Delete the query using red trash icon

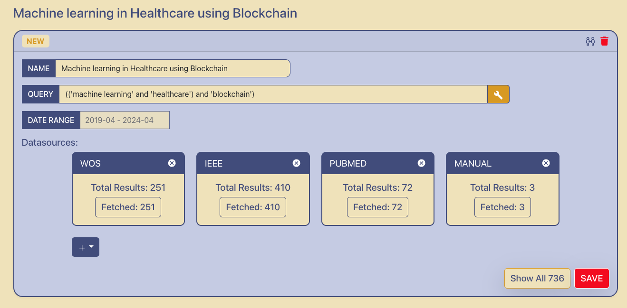[x=604, y=41]
